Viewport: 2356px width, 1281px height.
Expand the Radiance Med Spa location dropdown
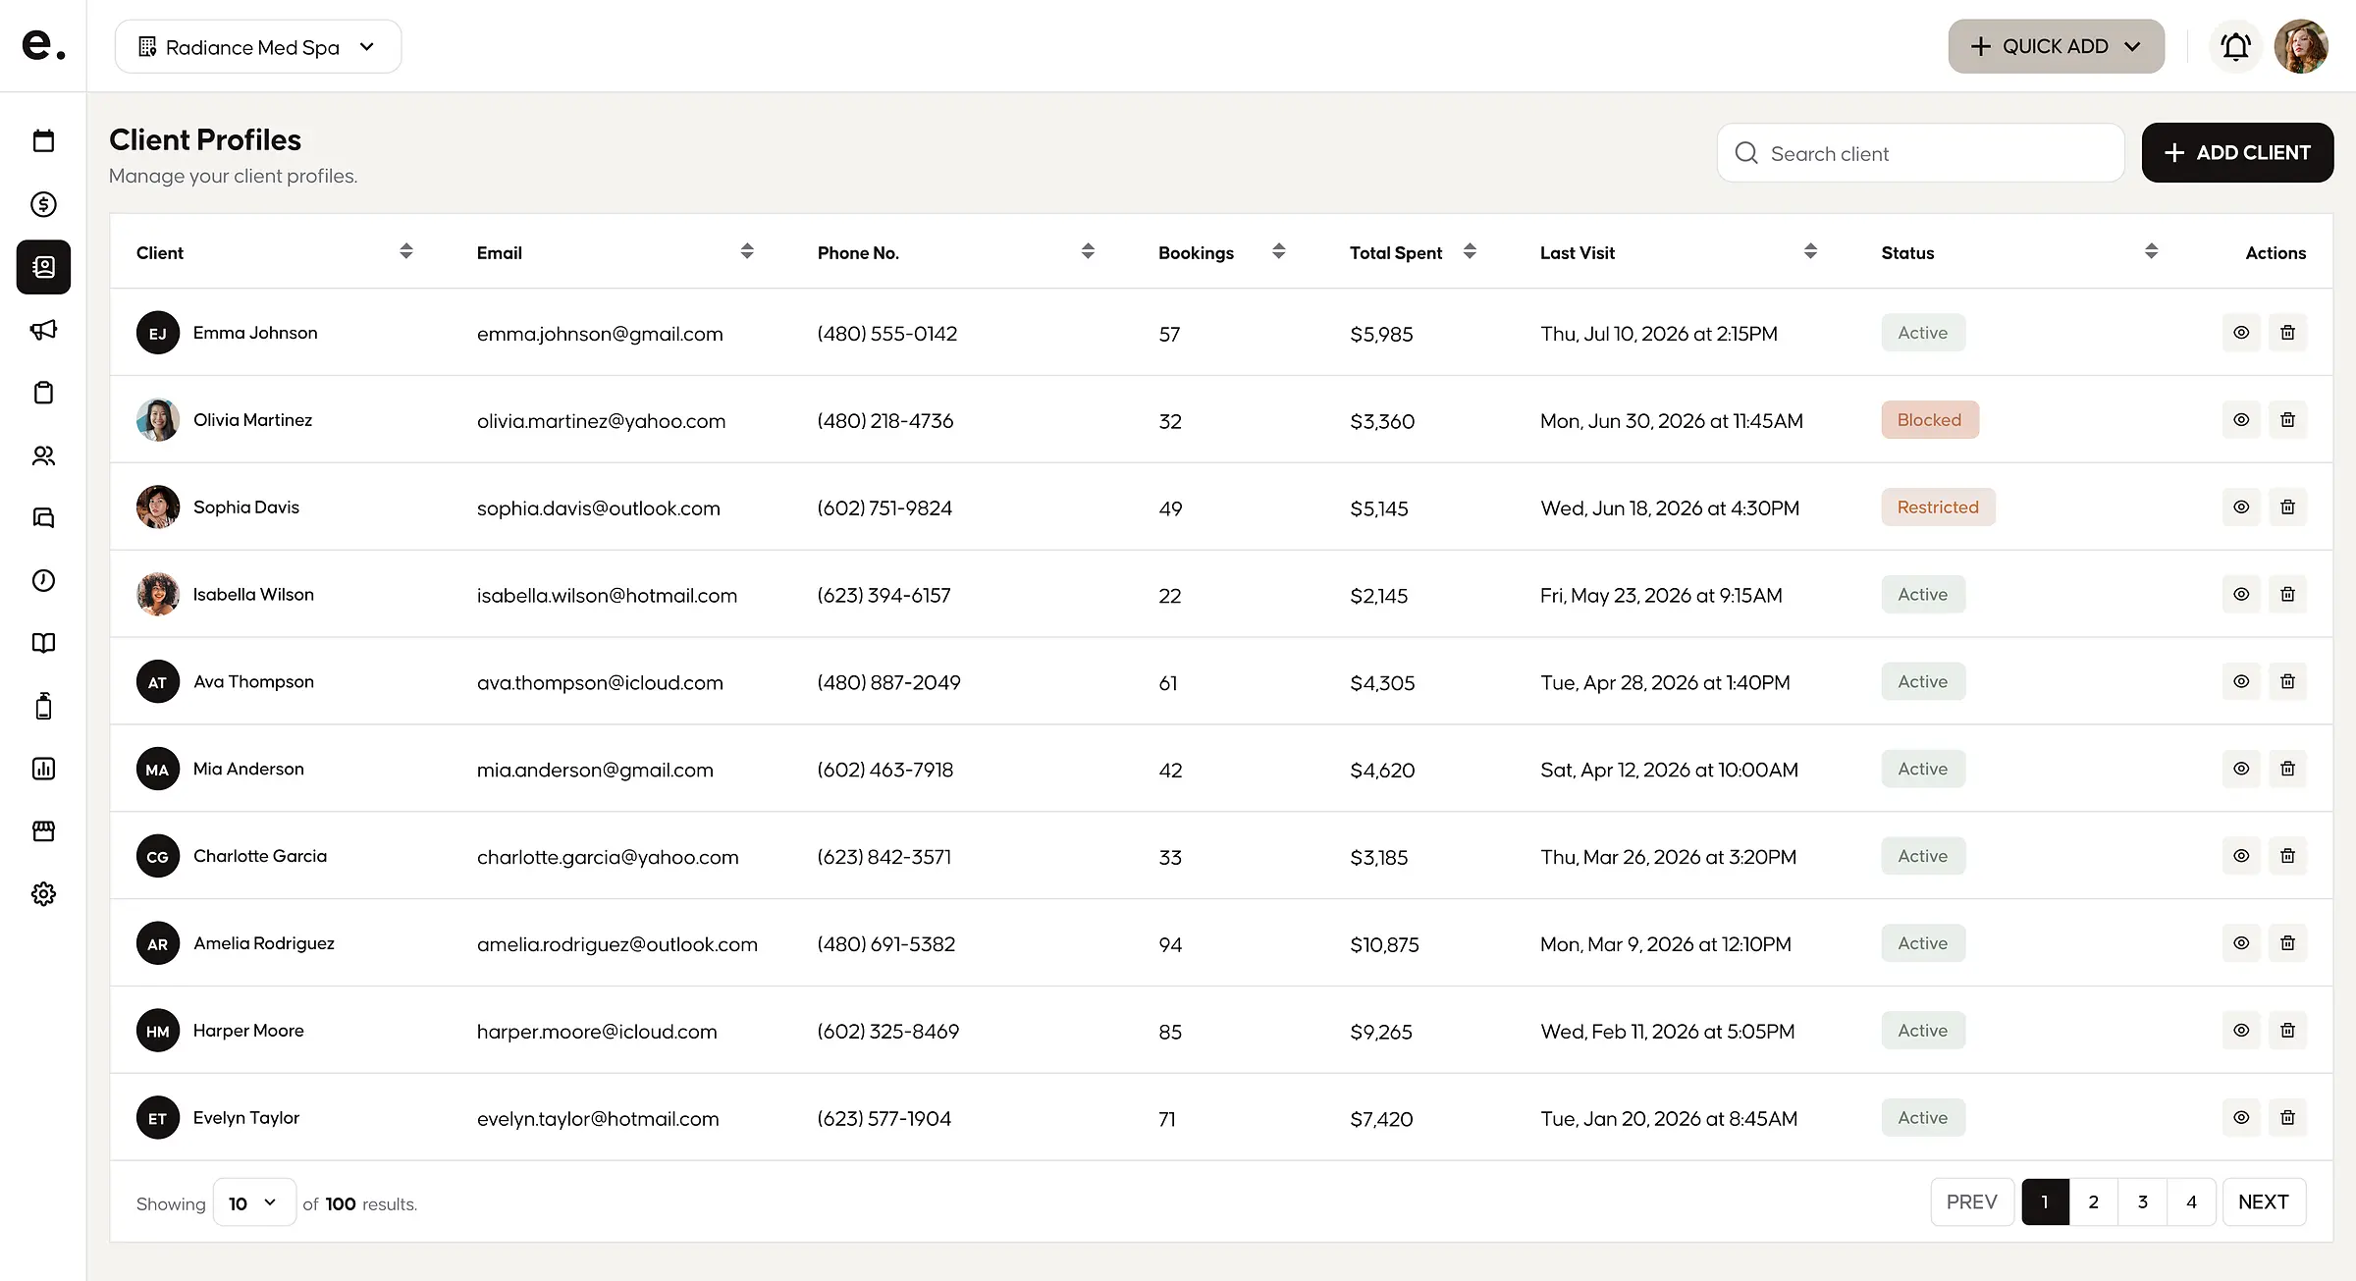click(258, 47)
